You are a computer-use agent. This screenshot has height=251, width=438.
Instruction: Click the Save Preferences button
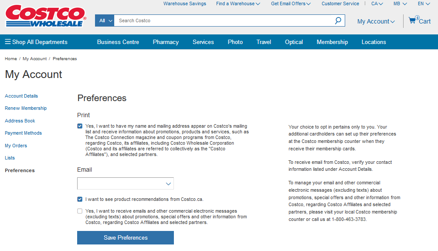(126, 237)
